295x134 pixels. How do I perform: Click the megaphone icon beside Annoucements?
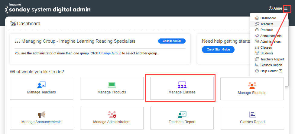pyautogui.click(x=257, y=36)
